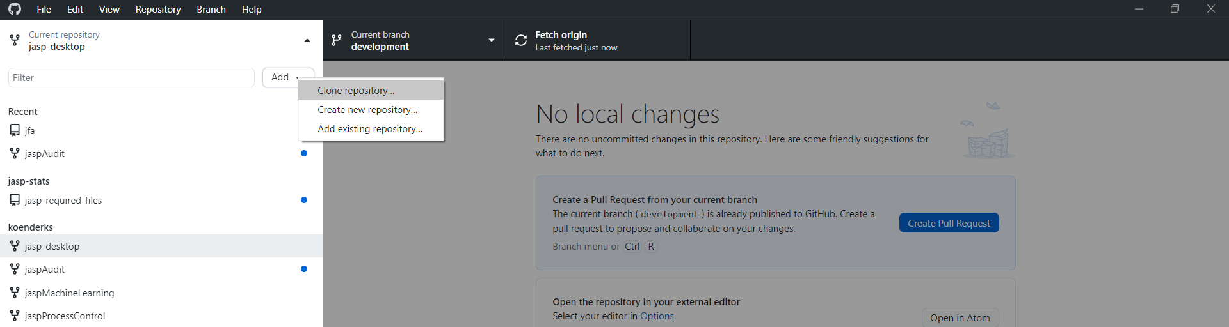Select the jaspProcessControl repository
Image resolution: width=1229 pixels, height=327 pixels.
click(x=161, y=316)
